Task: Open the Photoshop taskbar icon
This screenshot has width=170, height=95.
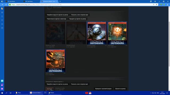Action: [x=45, y=93]
